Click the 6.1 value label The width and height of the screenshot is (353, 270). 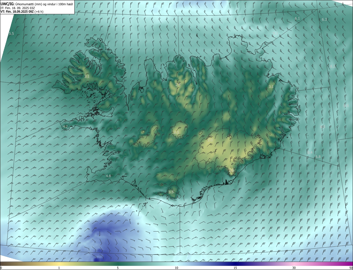pos(297,18)
